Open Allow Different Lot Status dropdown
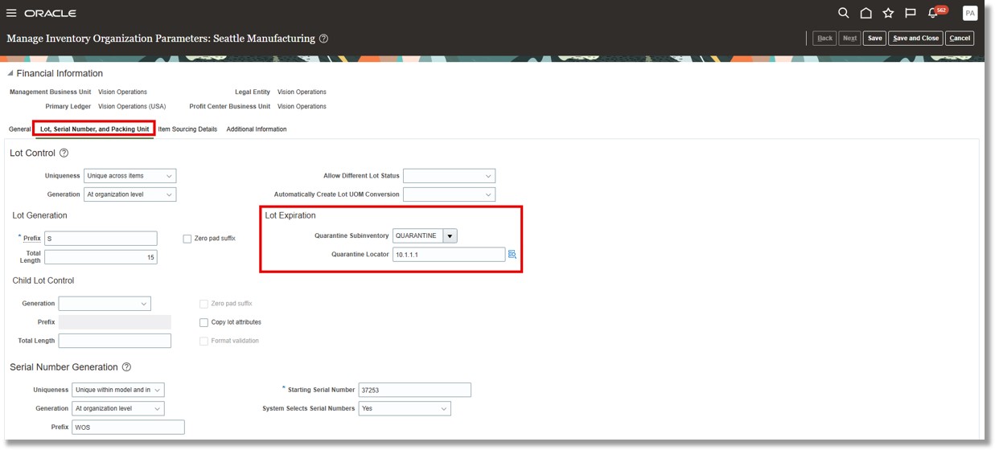The image size is (995, 450). [x=449, y=175]
